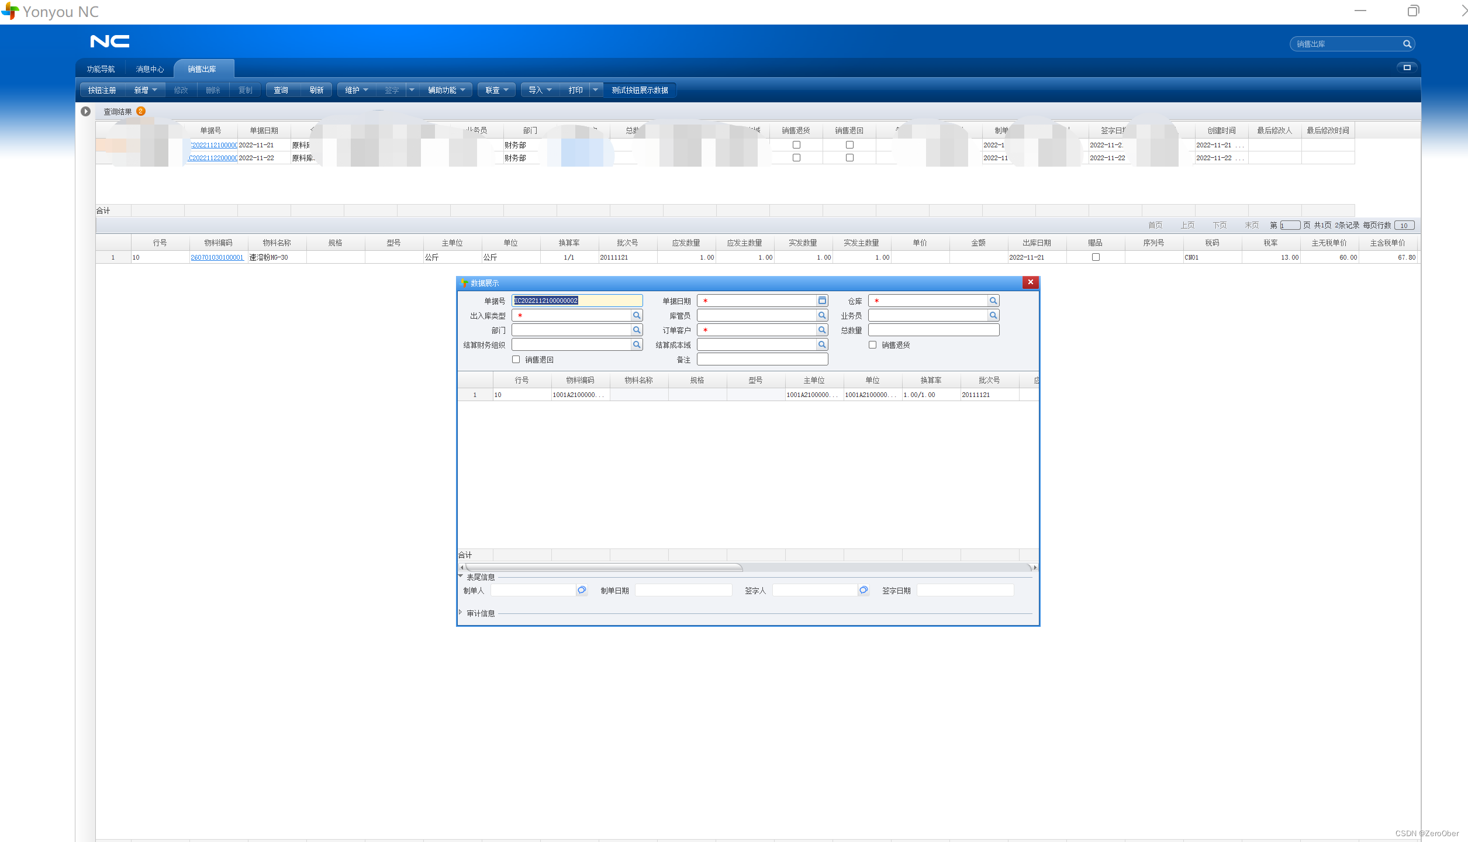Viewport: 1468px width, 842px height.
Task: Click 测试按钮展示数据 button
Action: (x=640, y=90)
